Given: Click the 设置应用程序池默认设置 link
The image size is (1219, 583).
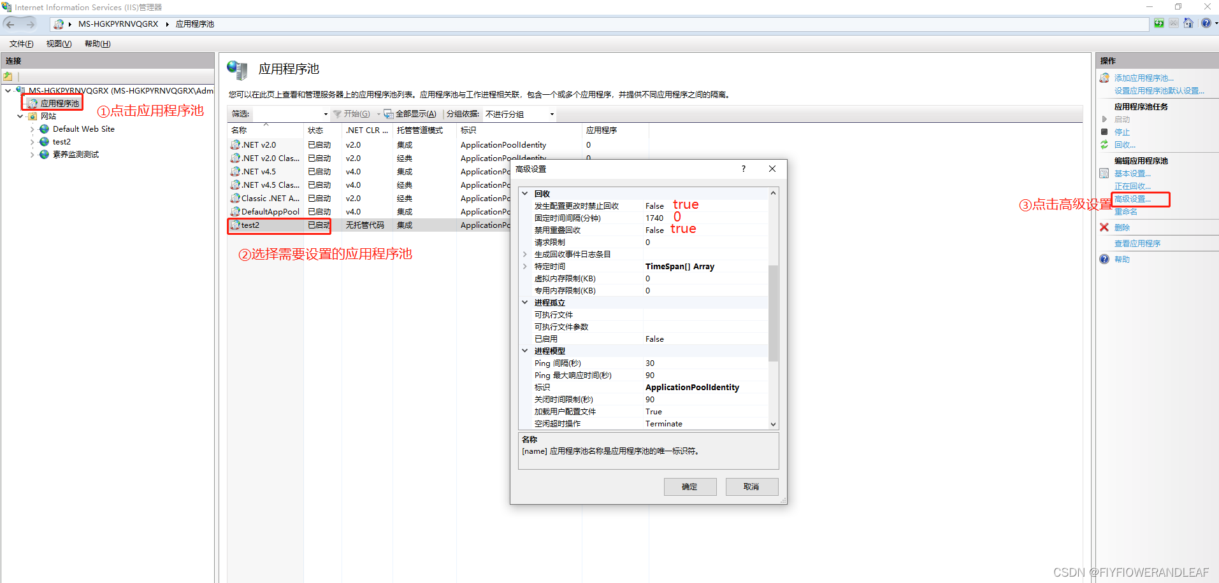Looking at the screenshot, I should (x=1159, y=91).
